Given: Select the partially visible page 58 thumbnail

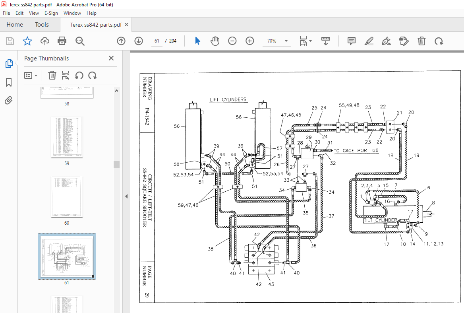Looking at the screenshot, I should click(x=67, y=92).
